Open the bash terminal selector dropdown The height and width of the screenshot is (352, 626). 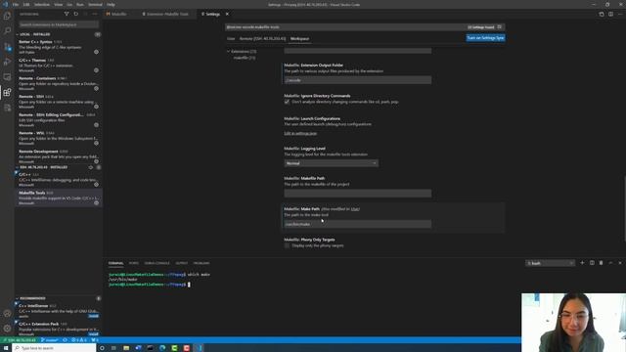550,263
